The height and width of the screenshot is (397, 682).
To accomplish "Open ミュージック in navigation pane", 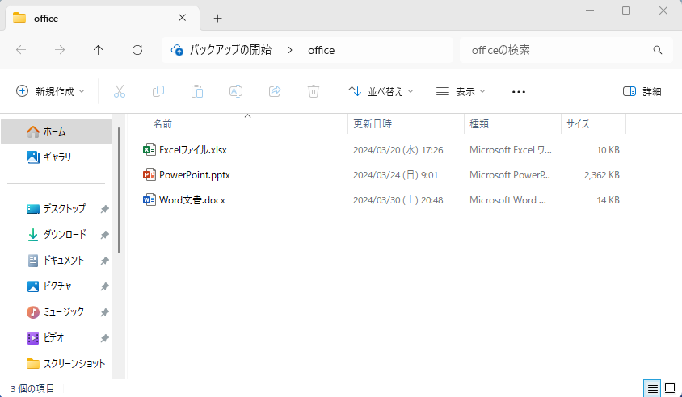I will pos(56,311).
